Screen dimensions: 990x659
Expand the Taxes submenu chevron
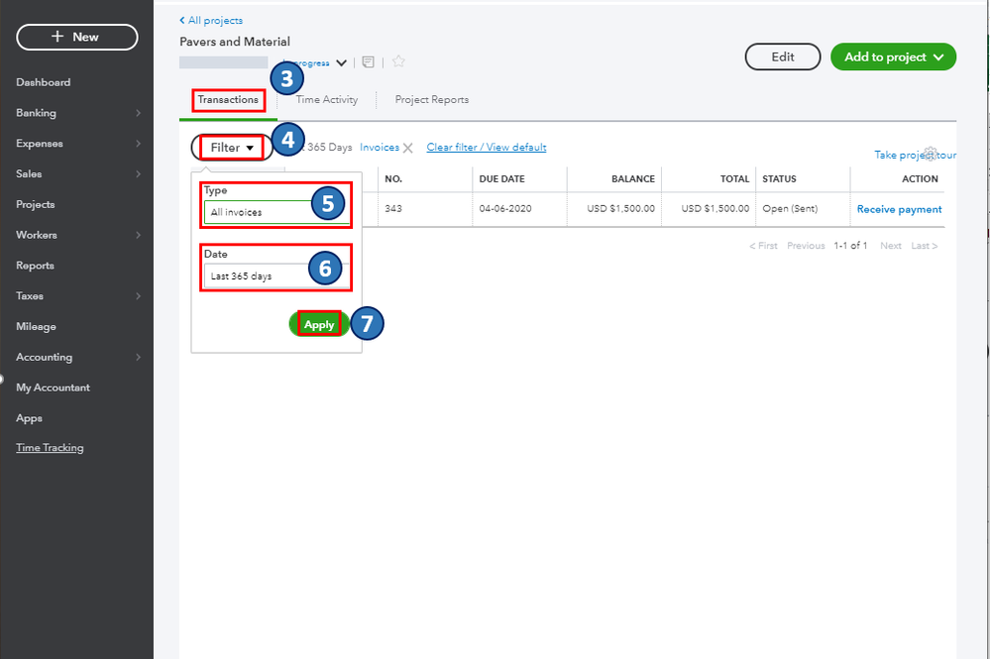point(138,296)
